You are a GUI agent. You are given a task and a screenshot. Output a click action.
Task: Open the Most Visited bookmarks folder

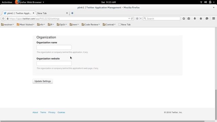(x=25, y=24)
